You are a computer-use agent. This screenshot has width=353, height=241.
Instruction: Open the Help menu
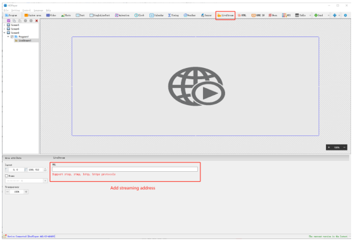[x=49, y=10]
